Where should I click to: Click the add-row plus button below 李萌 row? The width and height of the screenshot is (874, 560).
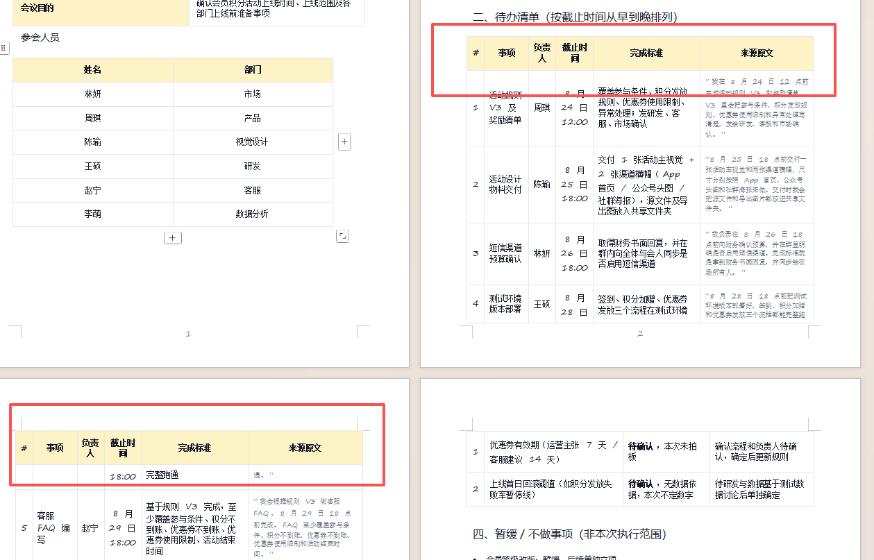click(173, 238)
